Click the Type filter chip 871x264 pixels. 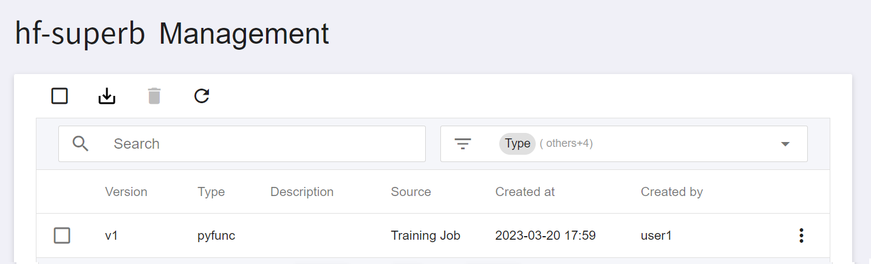pos(517,144)
